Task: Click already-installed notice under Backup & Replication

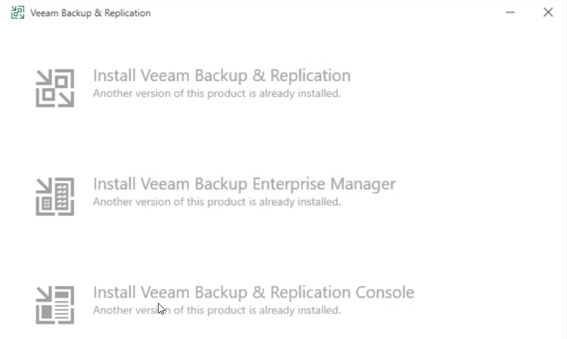Action: [217, 94]
